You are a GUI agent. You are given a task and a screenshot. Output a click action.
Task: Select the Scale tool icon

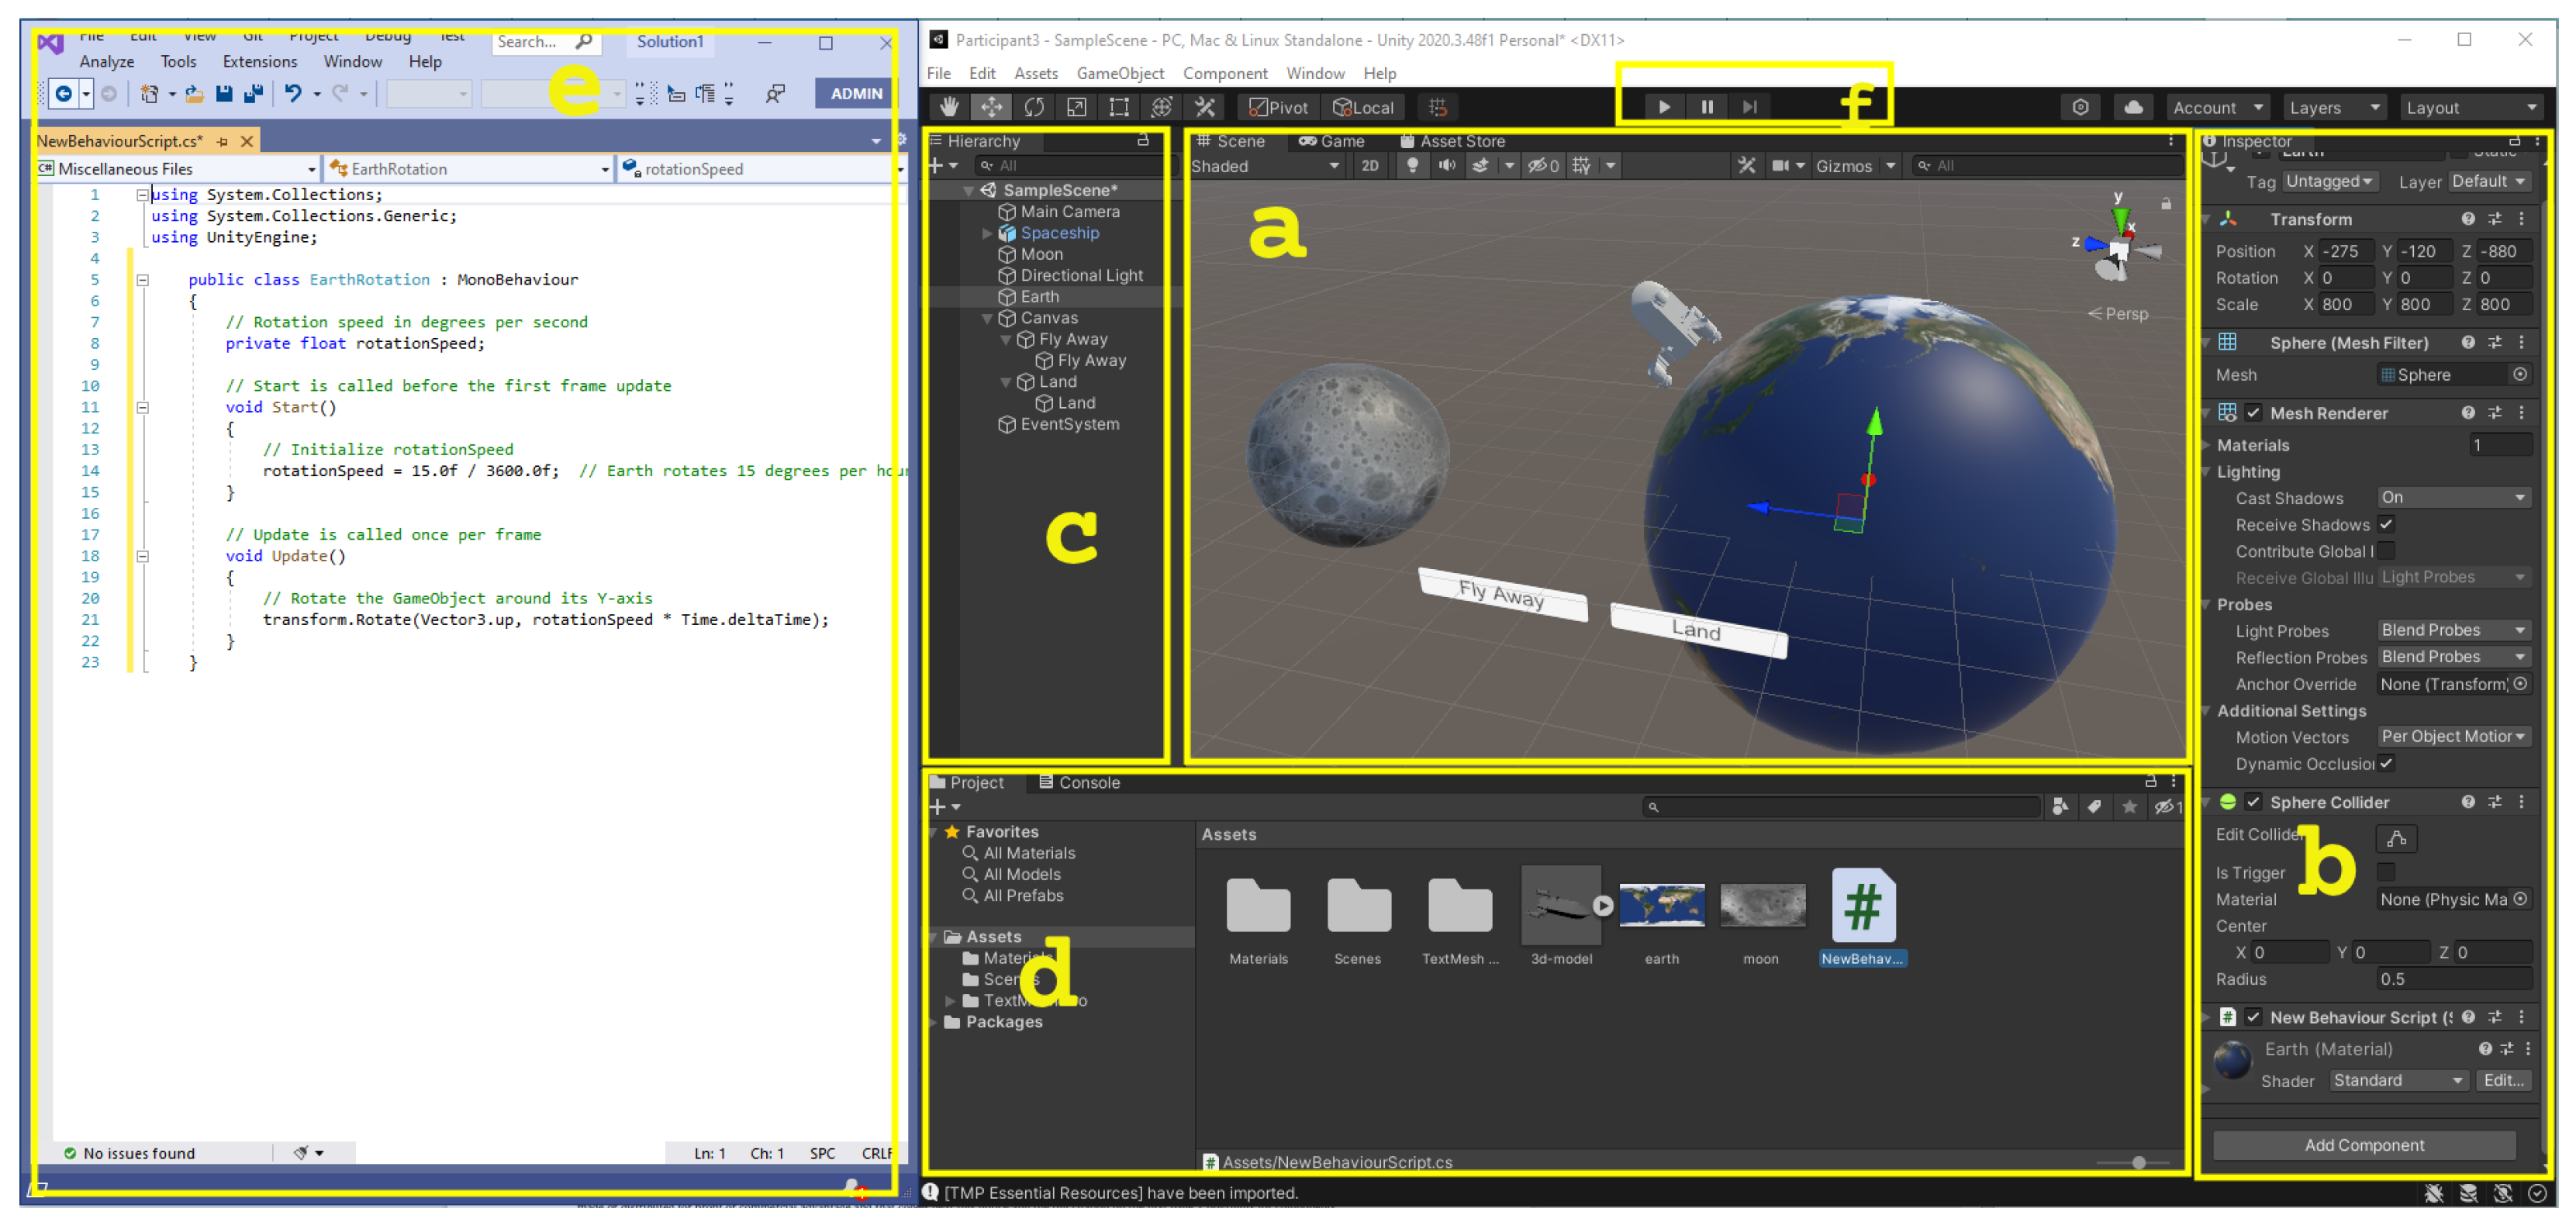coord(1076,107)
